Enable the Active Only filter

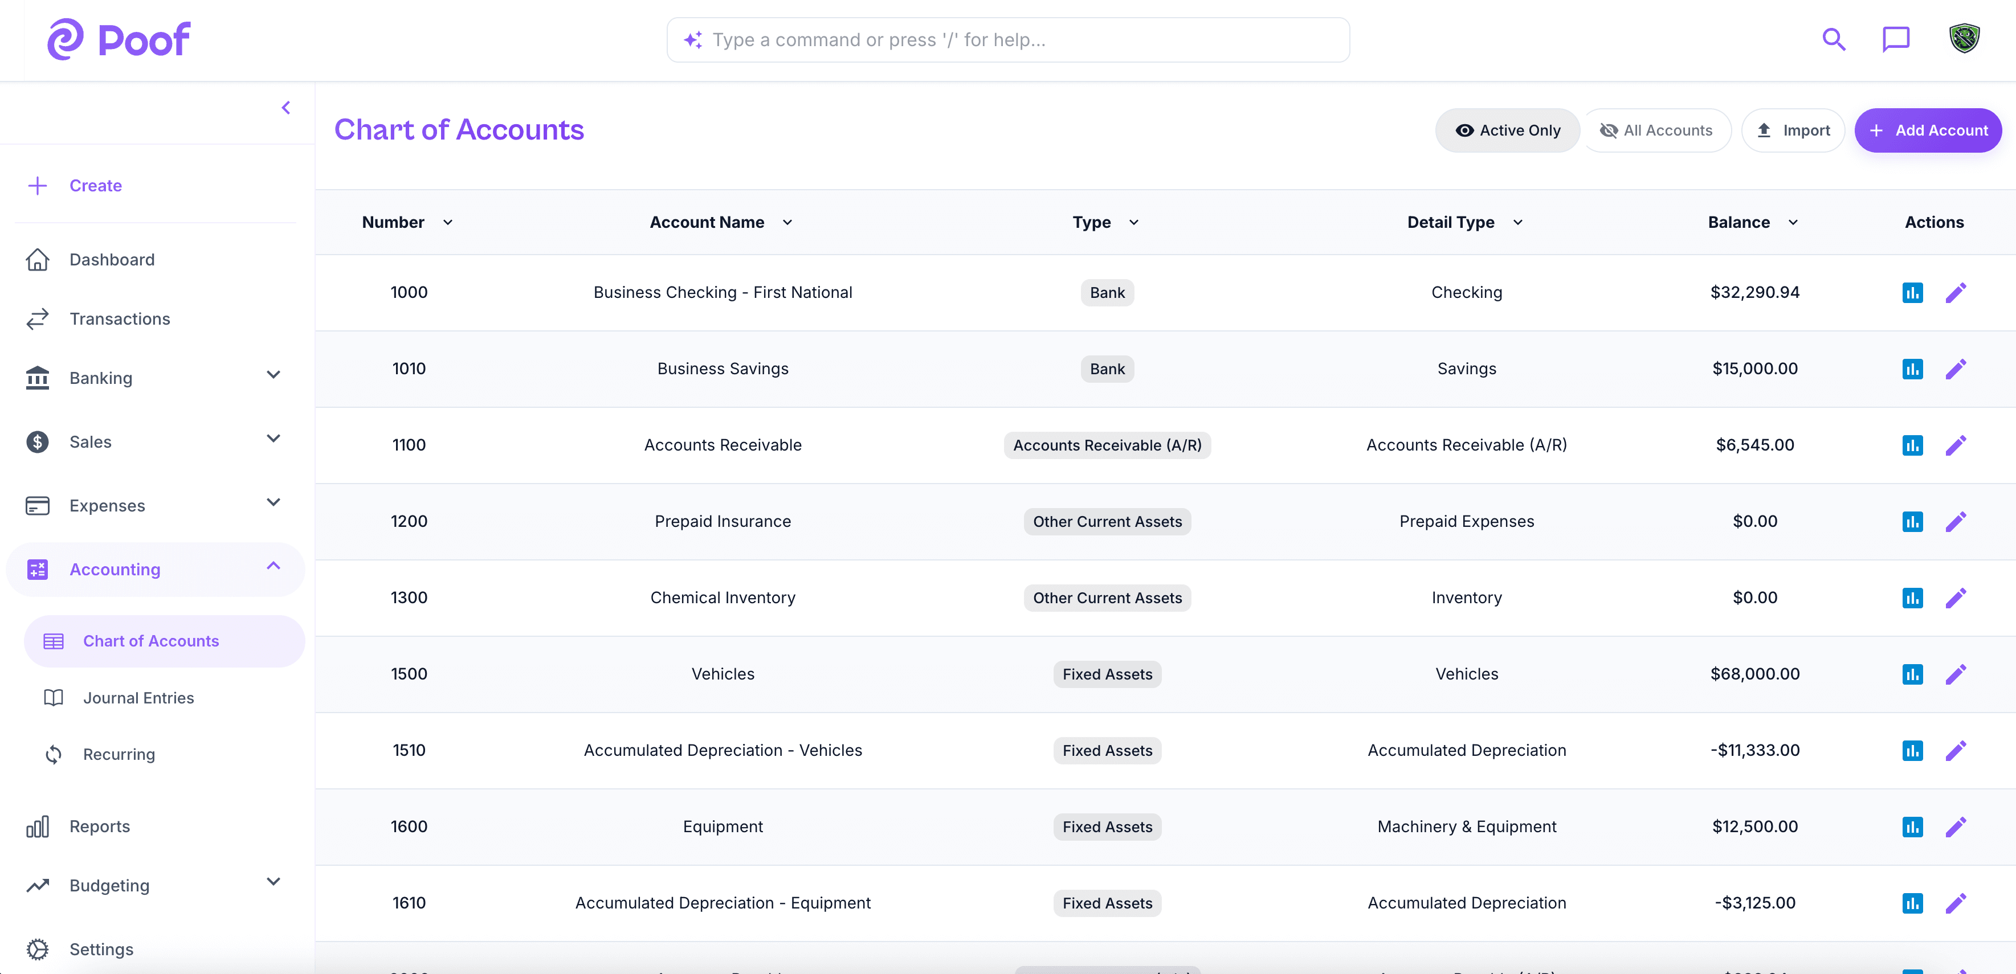pyautogui.click(x=1507, y=130)
